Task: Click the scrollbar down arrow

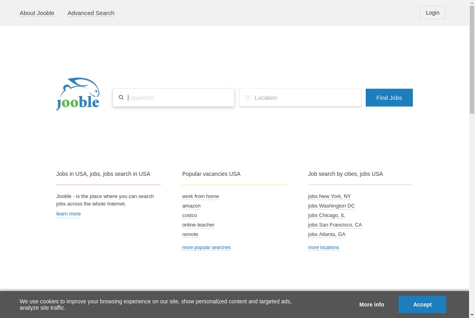Action: pos(472,315)
